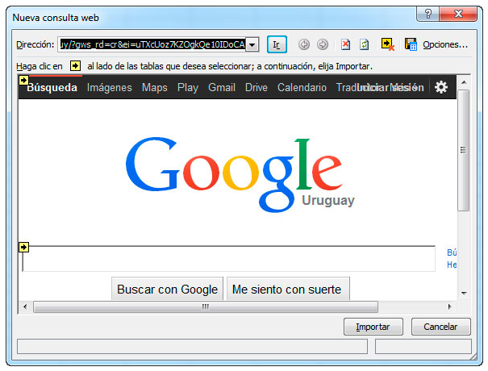Click Me siento con suerte button
Screen dimensions: 488x371
tap(288, 290)
